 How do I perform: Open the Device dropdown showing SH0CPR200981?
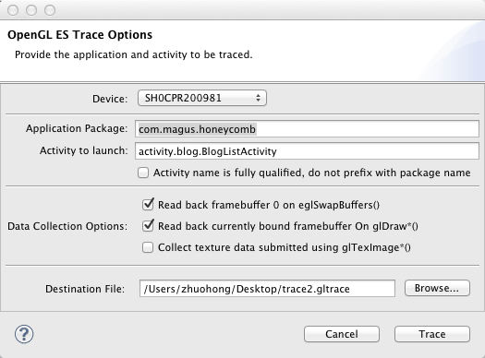pos(202,98)
